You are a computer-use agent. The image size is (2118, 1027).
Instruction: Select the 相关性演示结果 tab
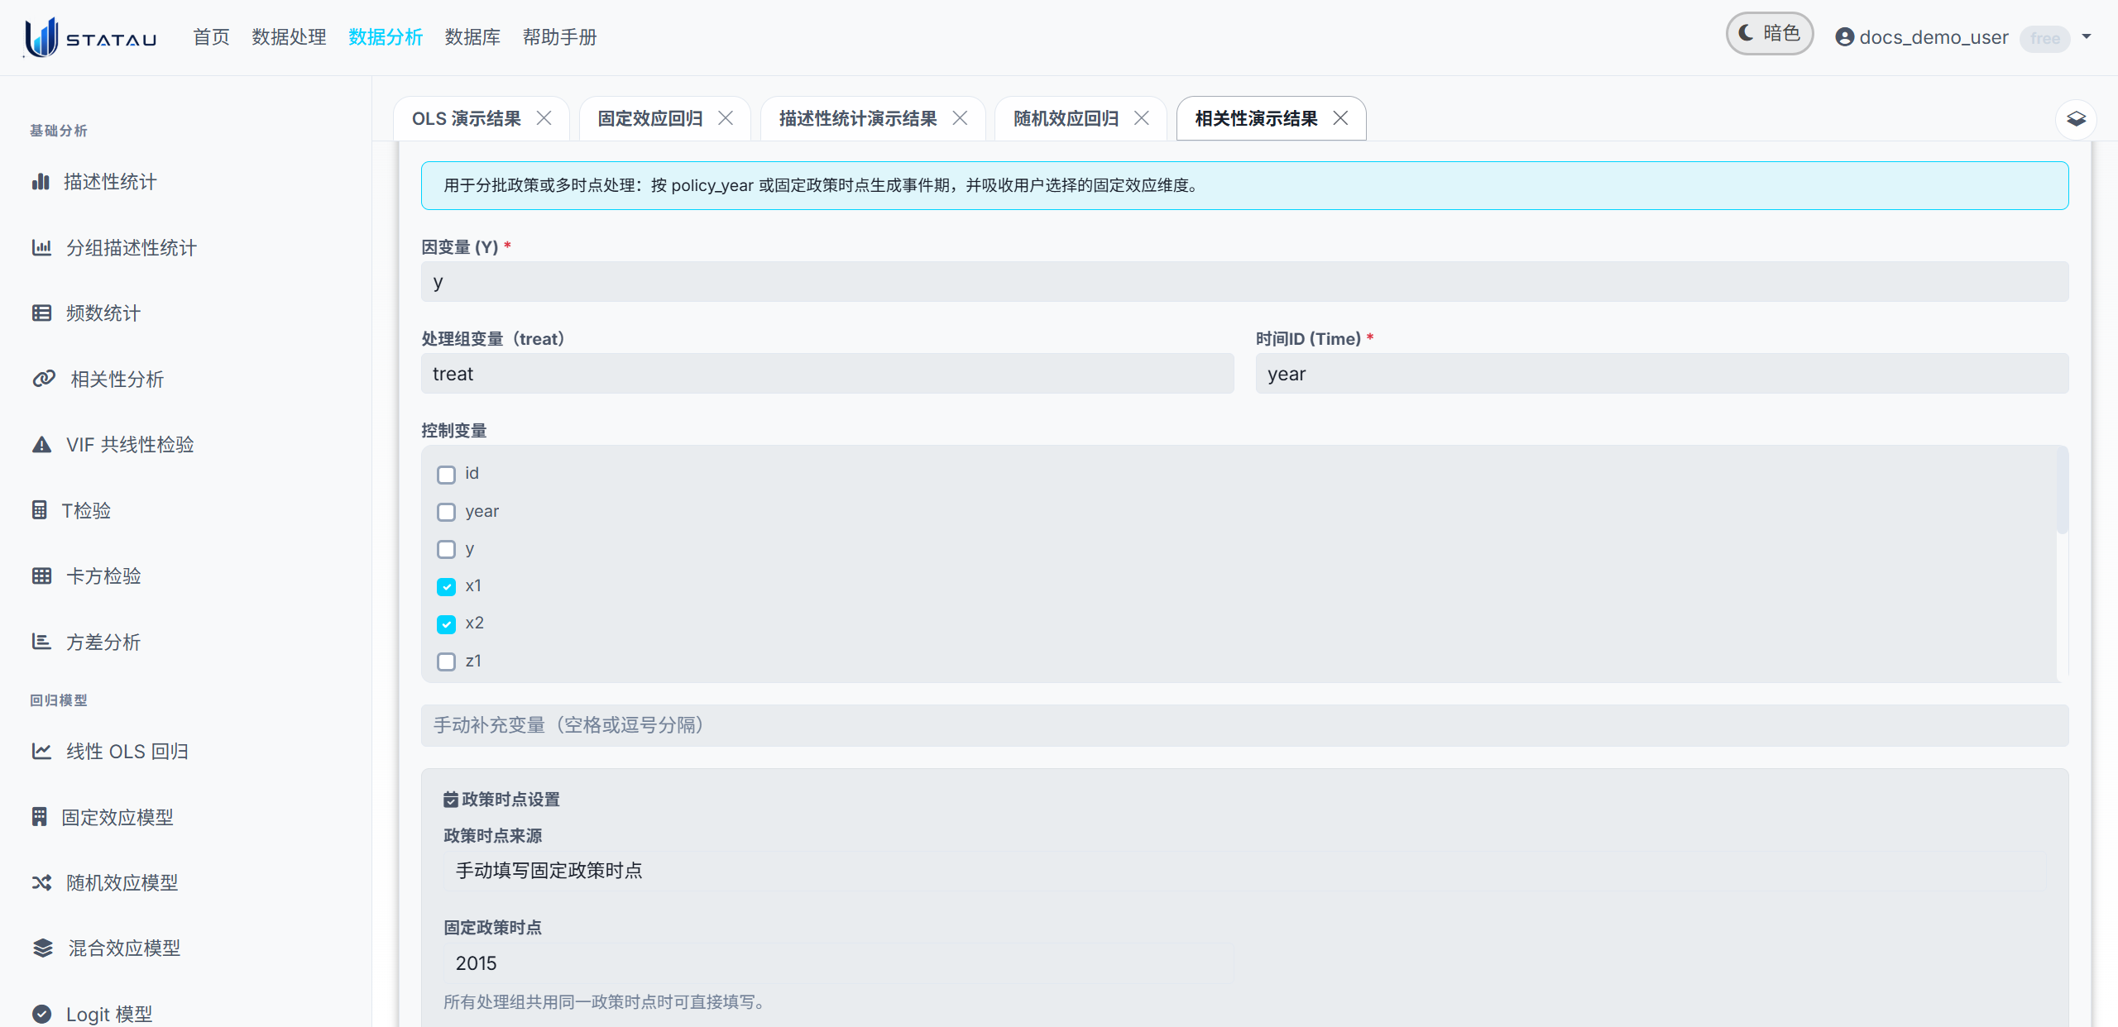(1256, 118)
